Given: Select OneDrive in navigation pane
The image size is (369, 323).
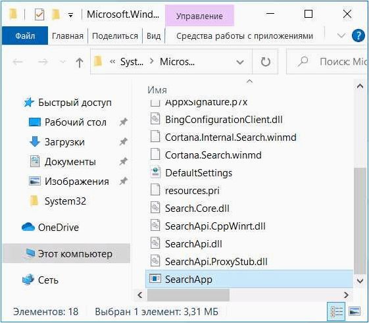Looking at the screenshot, I should (59, 228).
